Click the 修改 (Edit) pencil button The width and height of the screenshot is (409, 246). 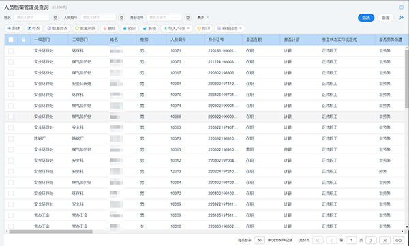pyautogui.click(x=34, y=28)
